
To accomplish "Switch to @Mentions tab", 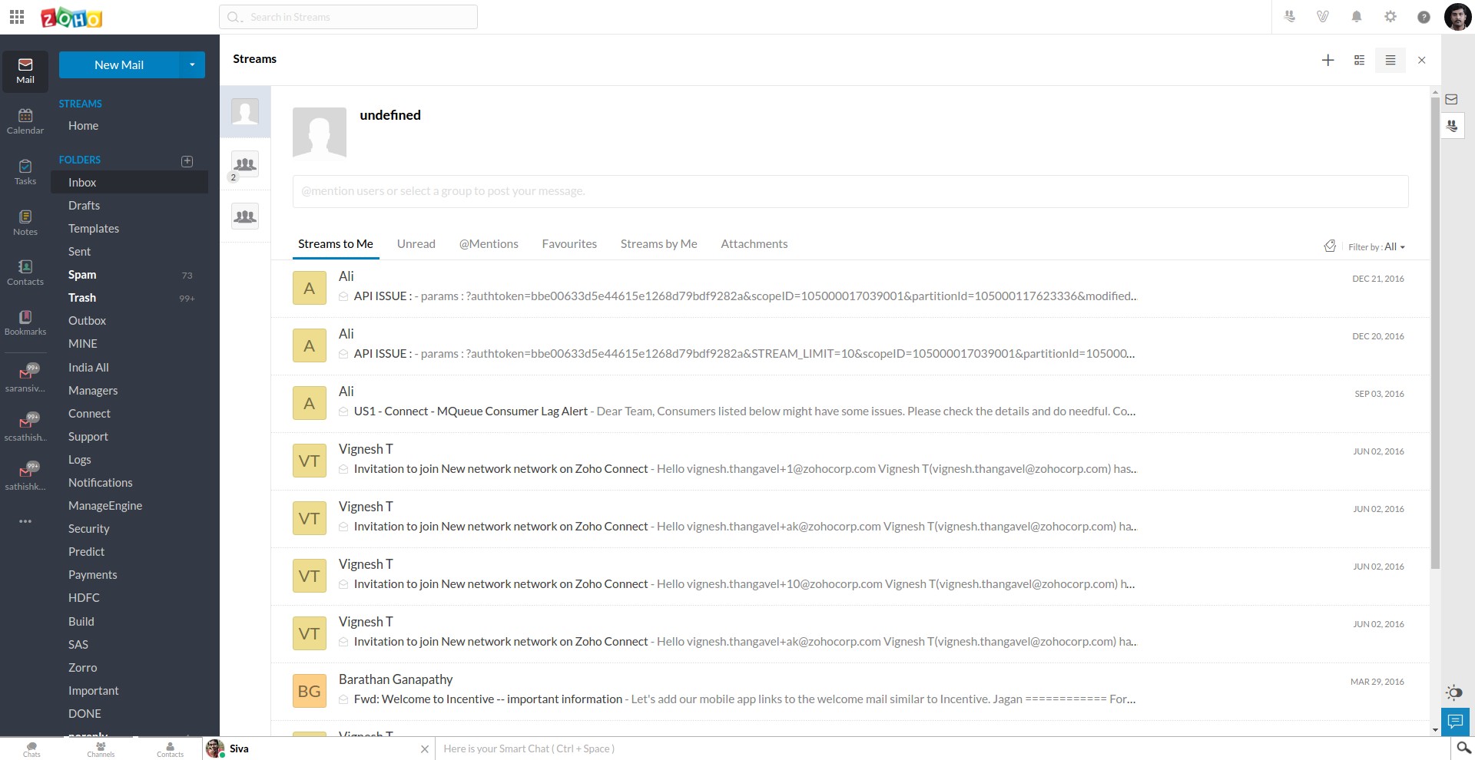I will 489,243.
